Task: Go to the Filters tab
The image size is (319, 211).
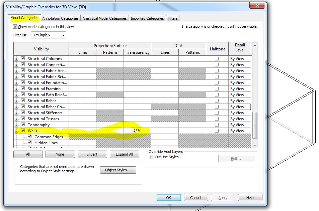Action: point(172,18)
